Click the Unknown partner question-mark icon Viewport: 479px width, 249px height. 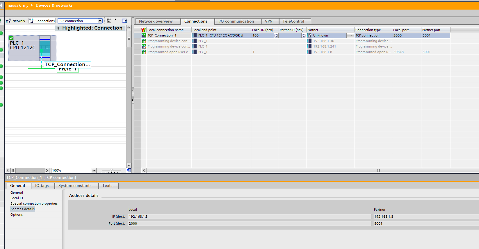(309, 35)
